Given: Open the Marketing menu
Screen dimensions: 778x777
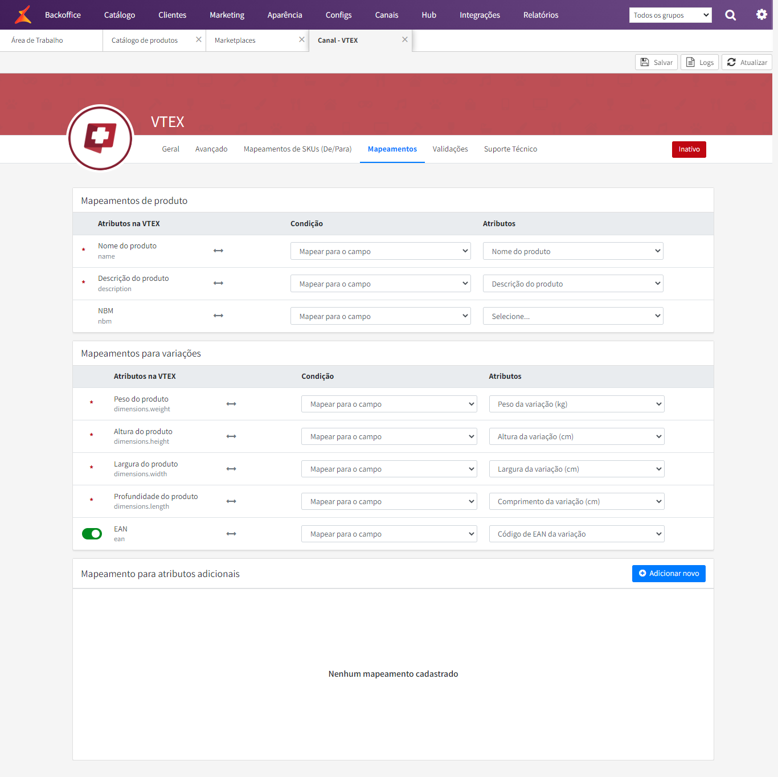Looking at the screenshot, I should pyautogui.click(x=227, y=15).
